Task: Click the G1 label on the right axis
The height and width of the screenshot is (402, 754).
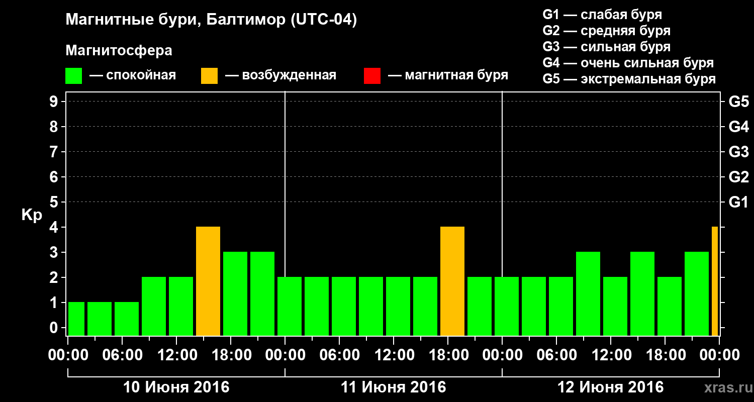Action: point(738,202)
